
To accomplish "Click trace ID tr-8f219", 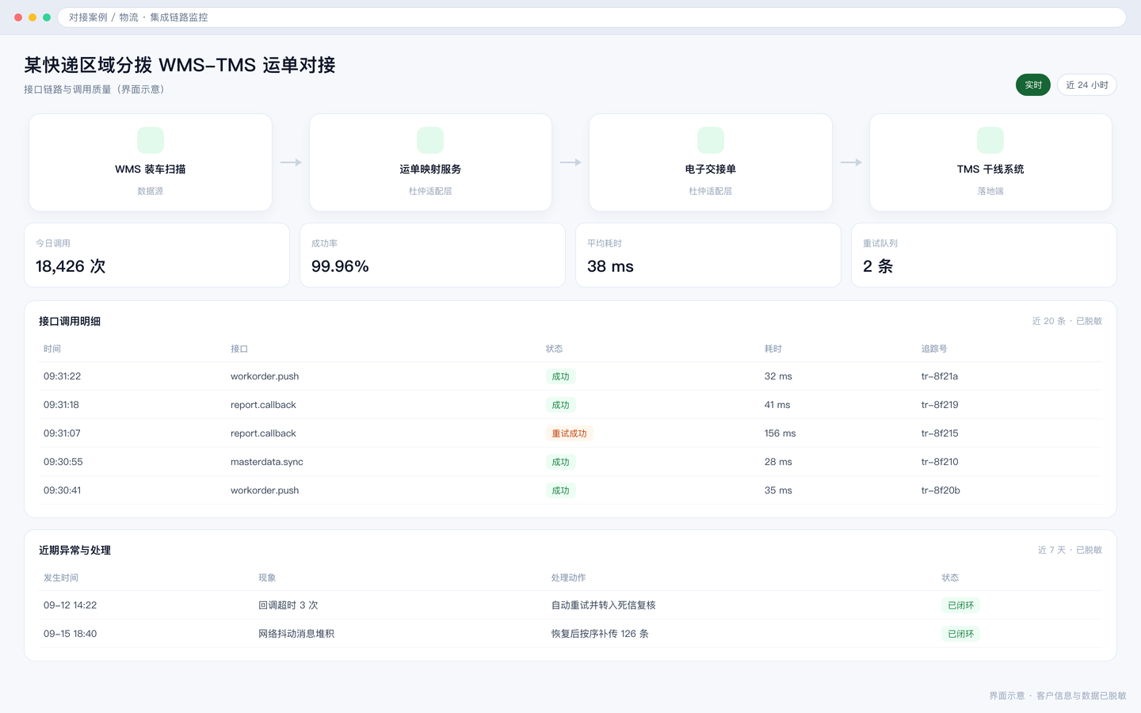I will click(940, 405).
